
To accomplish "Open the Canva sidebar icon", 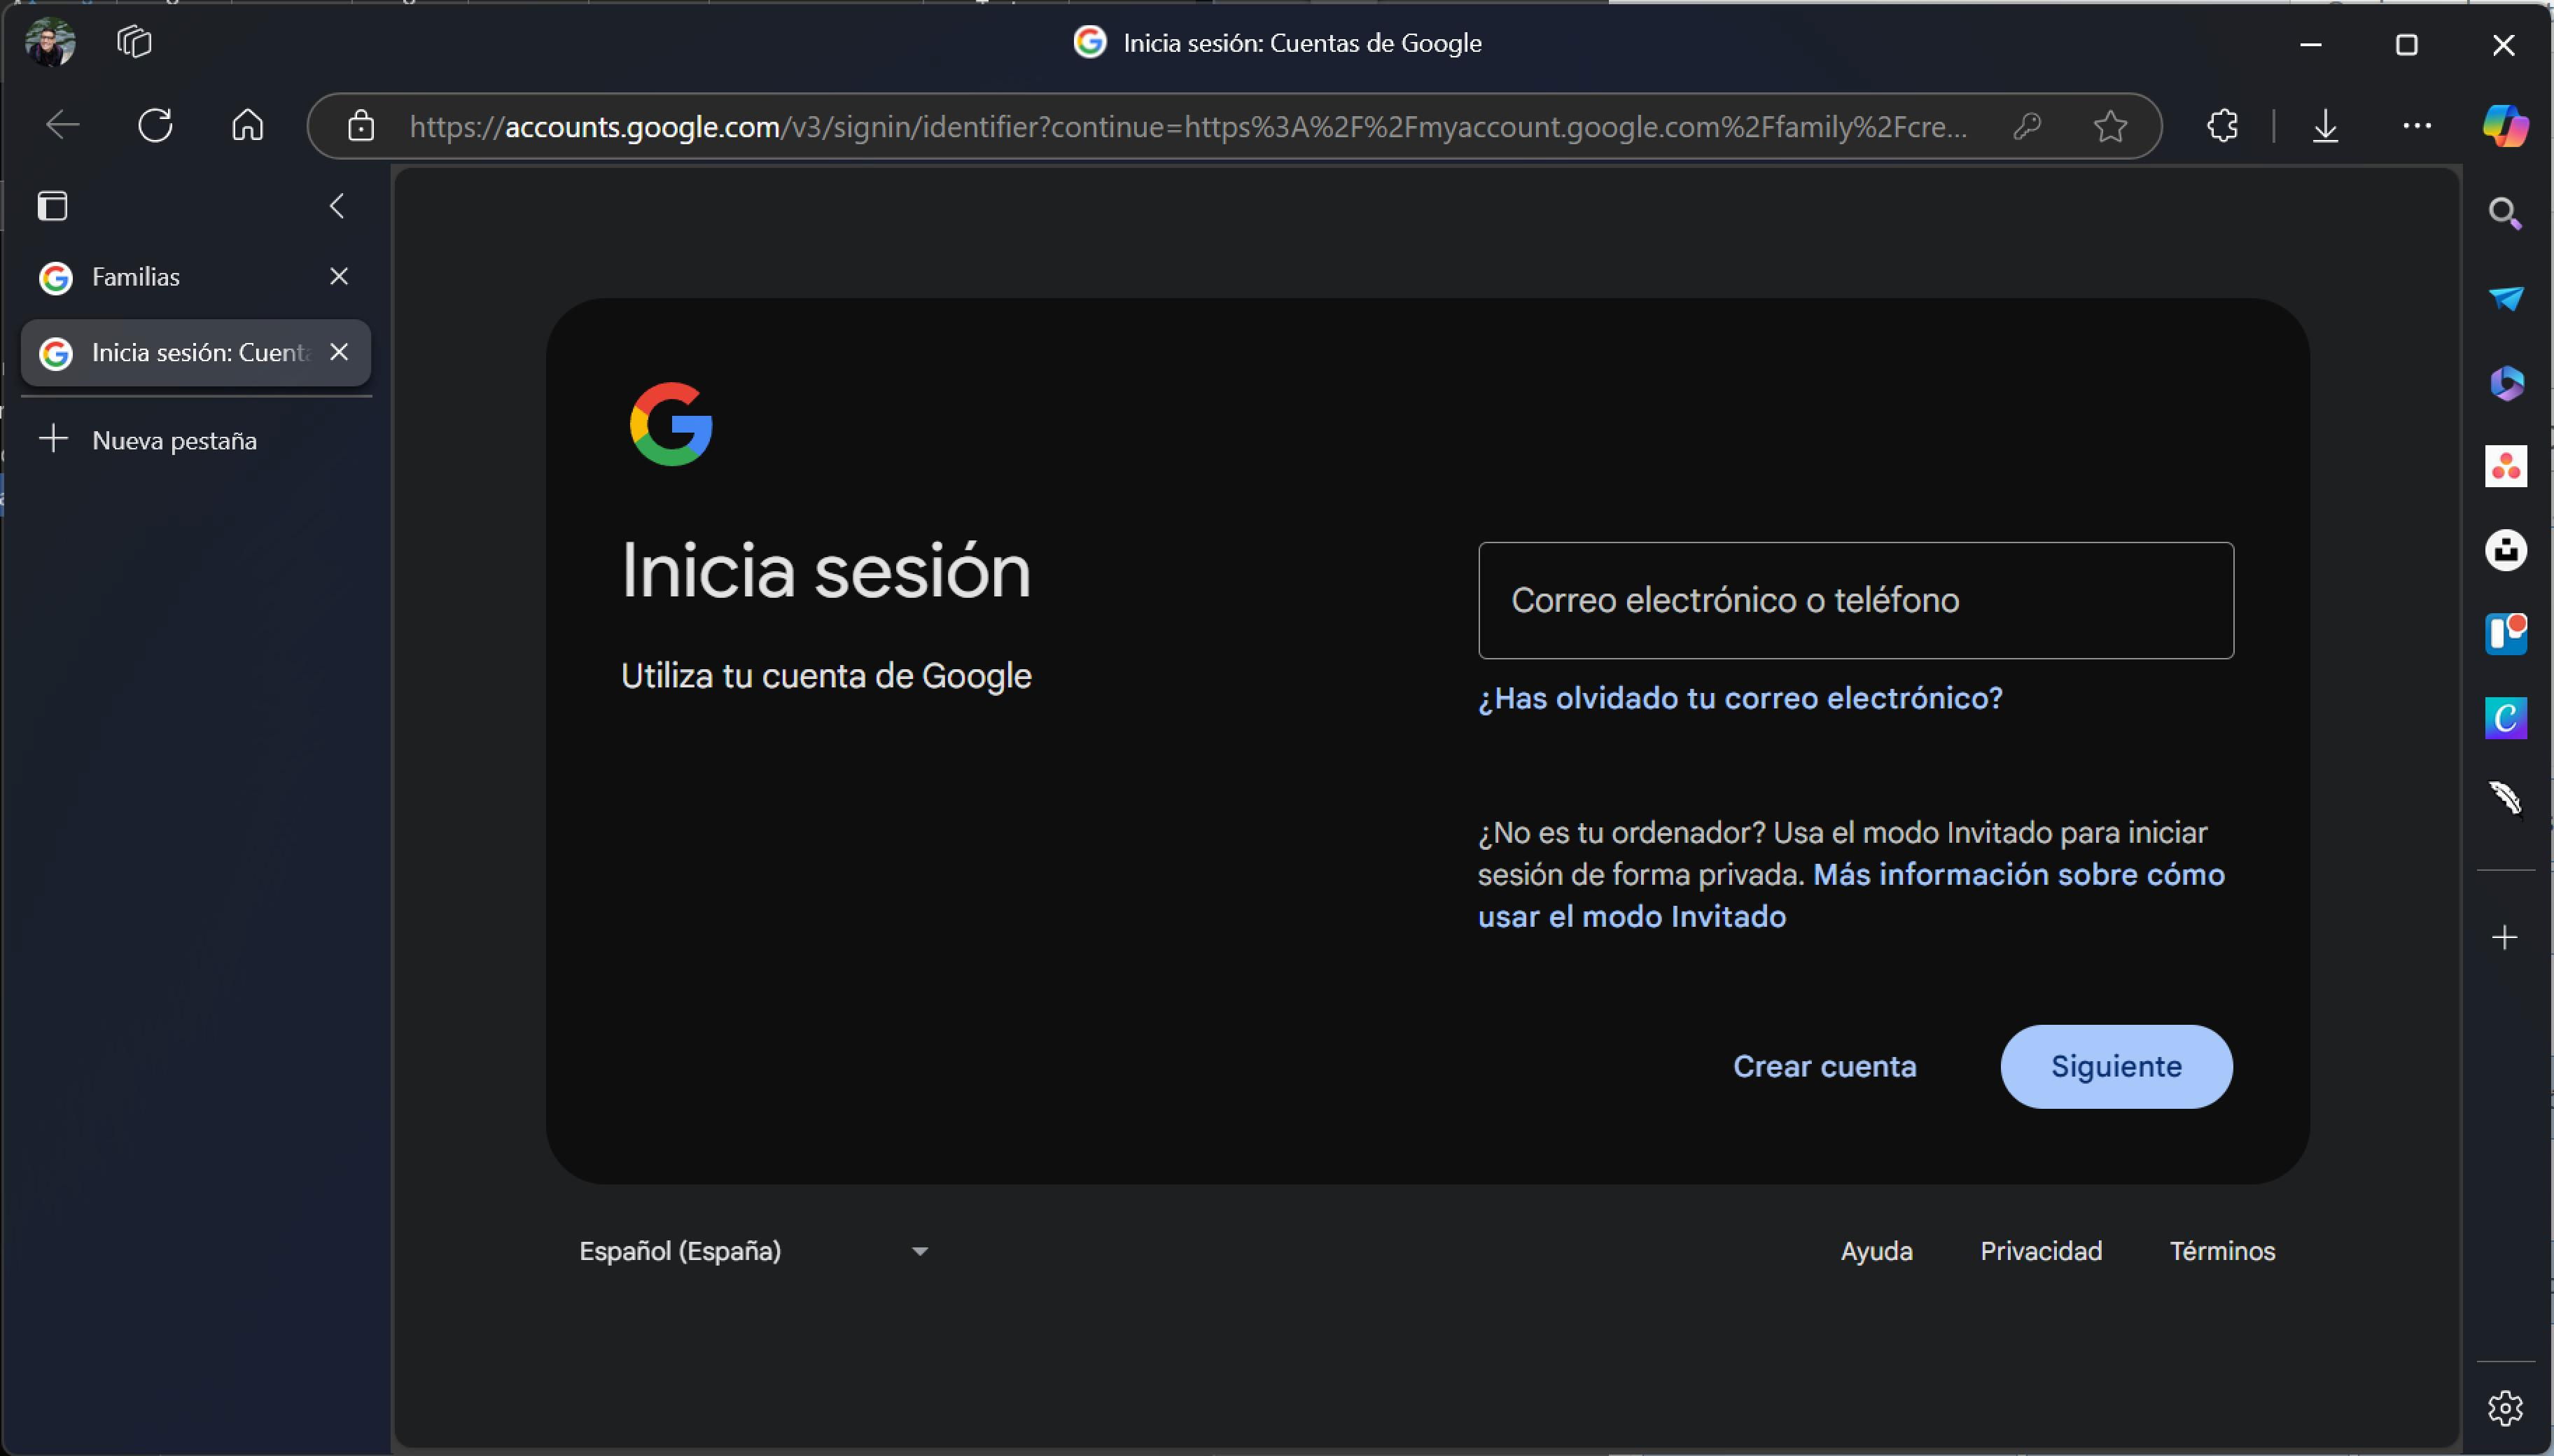I will pos(2505,718).
